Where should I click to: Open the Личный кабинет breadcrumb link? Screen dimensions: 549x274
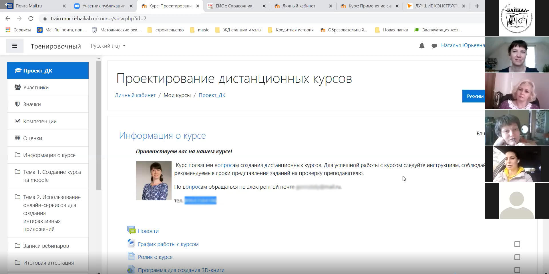(x=135, y=95)
